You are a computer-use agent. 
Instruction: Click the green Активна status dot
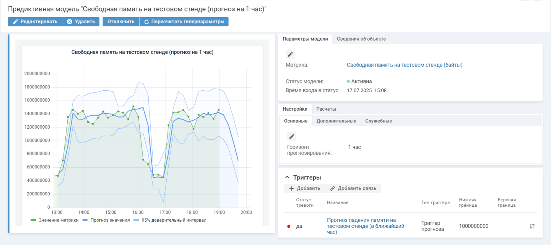coord(348,82)
